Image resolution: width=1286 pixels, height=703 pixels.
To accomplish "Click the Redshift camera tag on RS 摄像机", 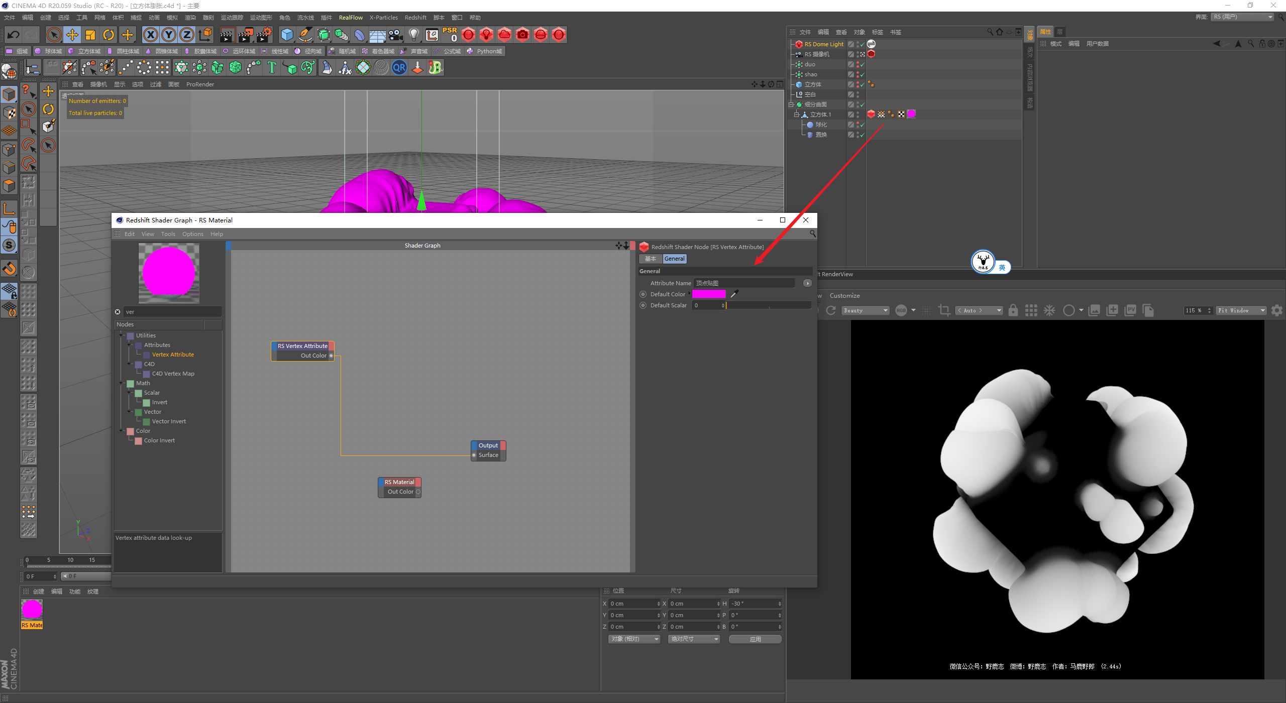I will click(872, 54).
